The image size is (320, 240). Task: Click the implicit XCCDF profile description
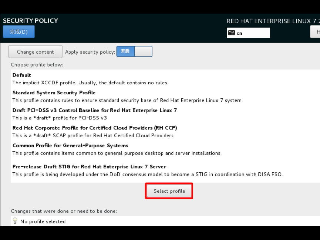90,83
